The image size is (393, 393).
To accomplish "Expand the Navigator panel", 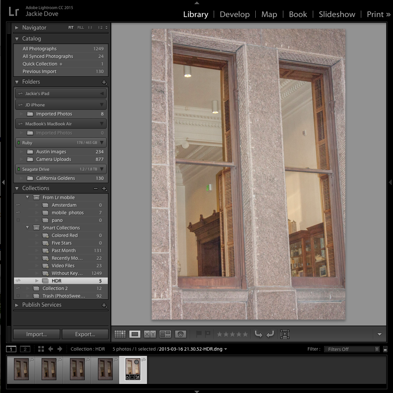I will (x=17, y=28).
